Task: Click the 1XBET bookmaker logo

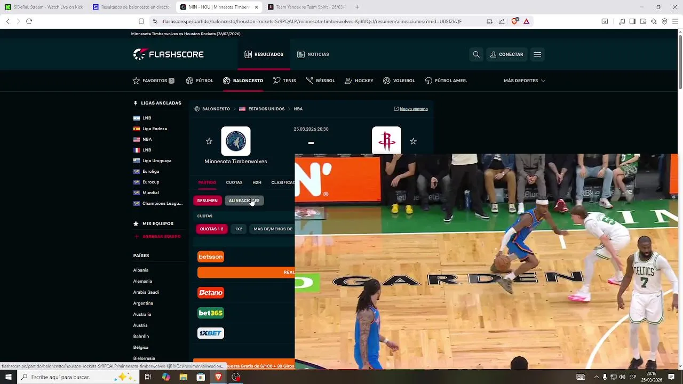Action: point(211,333)
